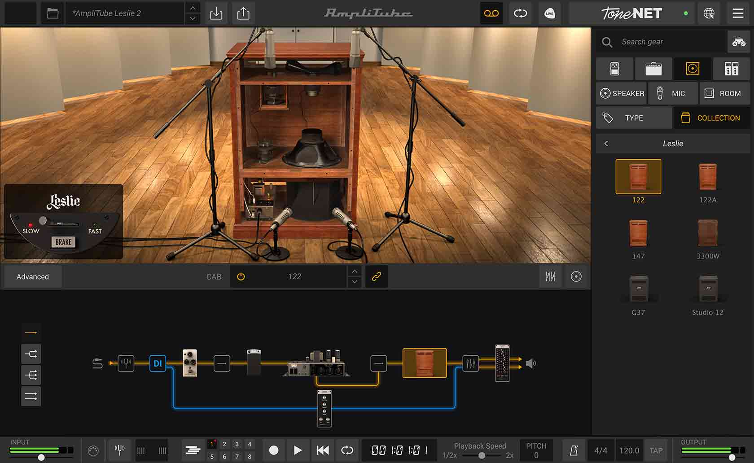This screenshot has width=754, height=463.
Task: Select the white stomp pedal in chain
Action: (190, 363)
